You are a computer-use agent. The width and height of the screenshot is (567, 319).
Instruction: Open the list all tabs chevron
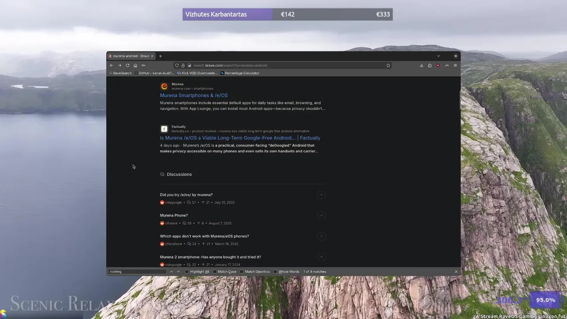[x=438, y=56]
